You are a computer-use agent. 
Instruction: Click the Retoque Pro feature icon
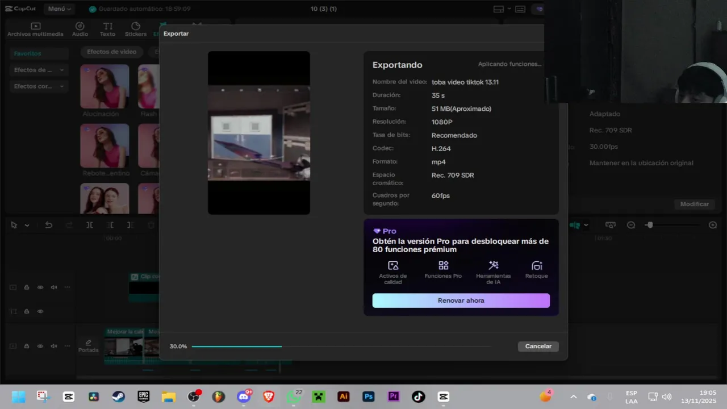click(537, 265)
